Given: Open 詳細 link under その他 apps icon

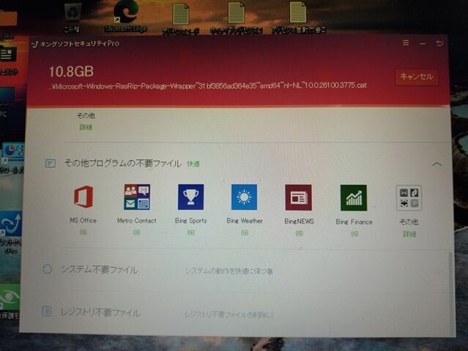Looking at the screenshot, I should tap(409, 234).
